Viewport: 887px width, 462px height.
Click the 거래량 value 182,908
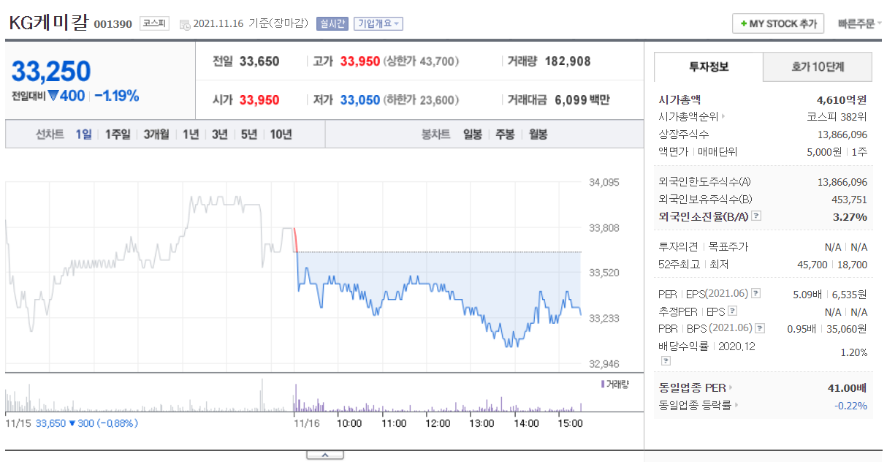(x=568, y=61)
